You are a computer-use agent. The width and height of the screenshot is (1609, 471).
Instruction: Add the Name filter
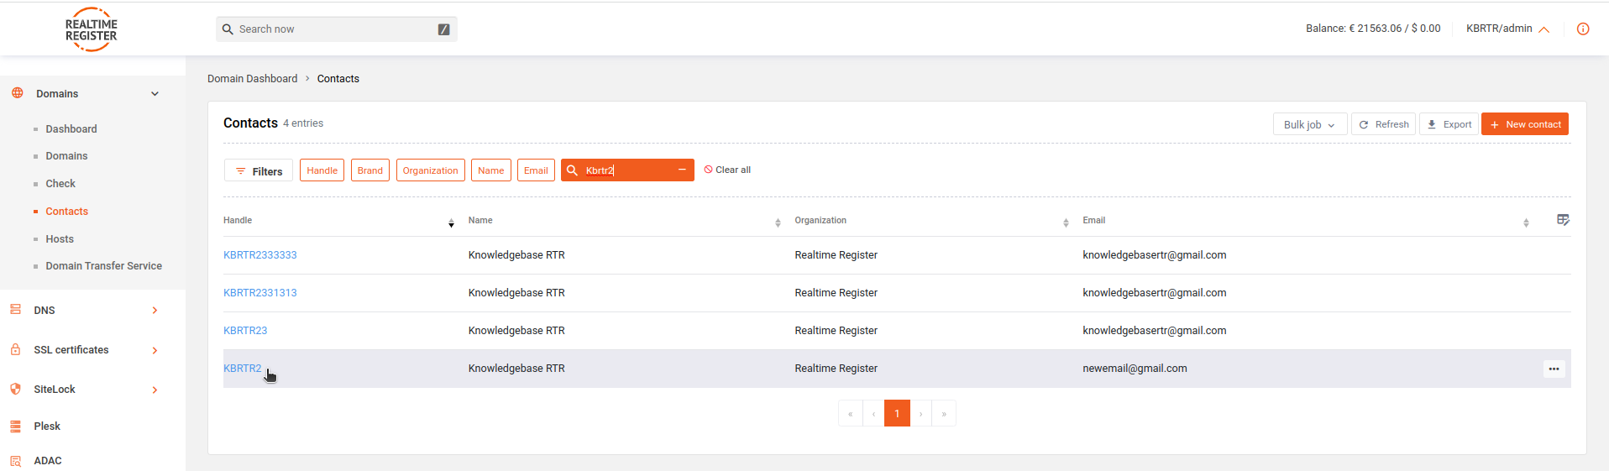pos(490,170)
